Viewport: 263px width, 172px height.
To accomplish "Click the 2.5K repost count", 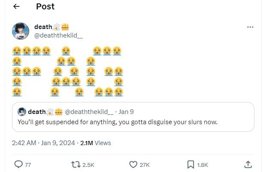I will pyautogui.click(x=88, y=165).
